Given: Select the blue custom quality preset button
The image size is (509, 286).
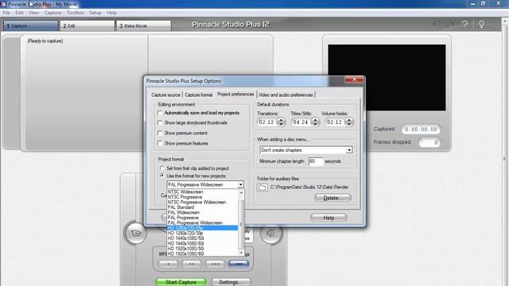Looking at the screenshot, I should [x=239, y=264].
